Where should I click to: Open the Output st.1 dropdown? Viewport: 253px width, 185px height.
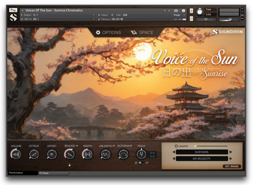point(93,15)
